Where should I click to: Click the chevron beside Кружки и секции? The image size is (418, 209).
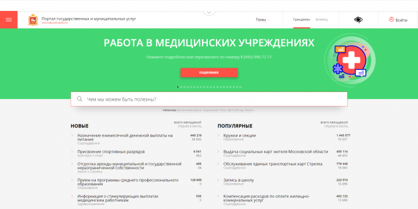pyautogui.click(x=218, y=135)
